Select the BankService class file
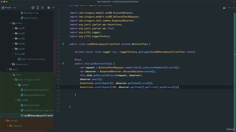Viewport: 236px width, 132px height. coord(31,13)
